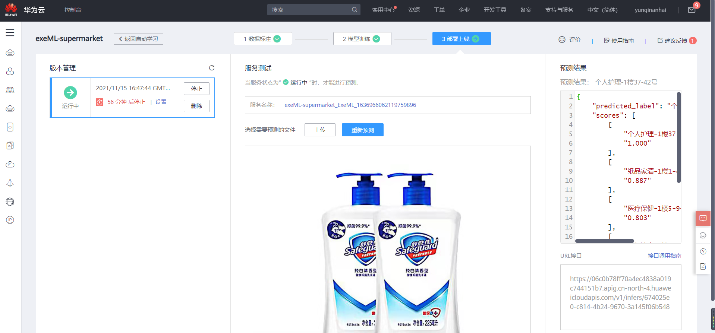Open 建议反馈 feedback link
Viewport: 715px width, 333px height.
click(672, 41)
